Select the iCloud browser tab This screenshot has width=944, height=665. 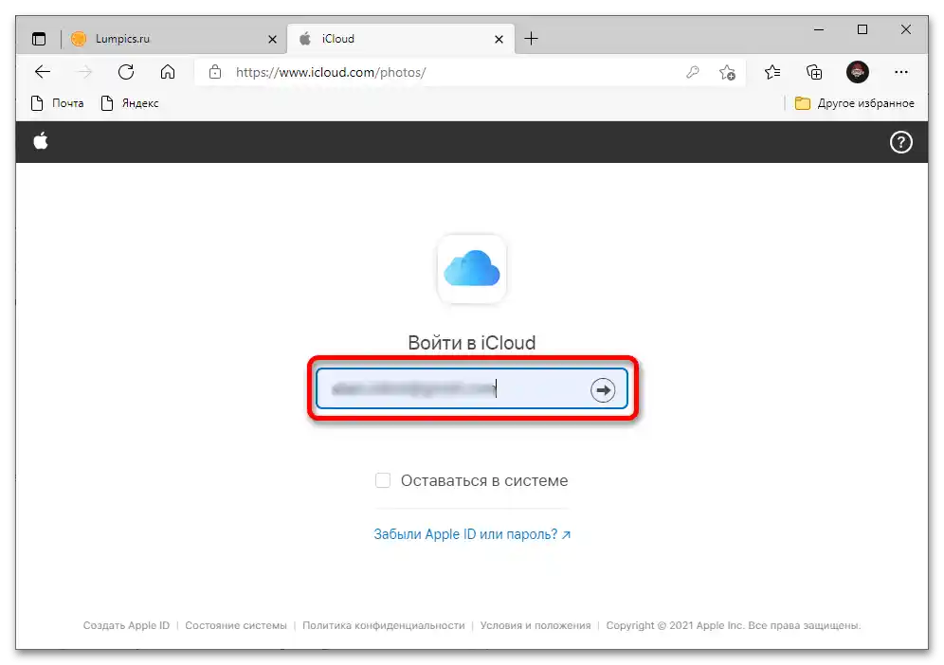tap(401, 39)
